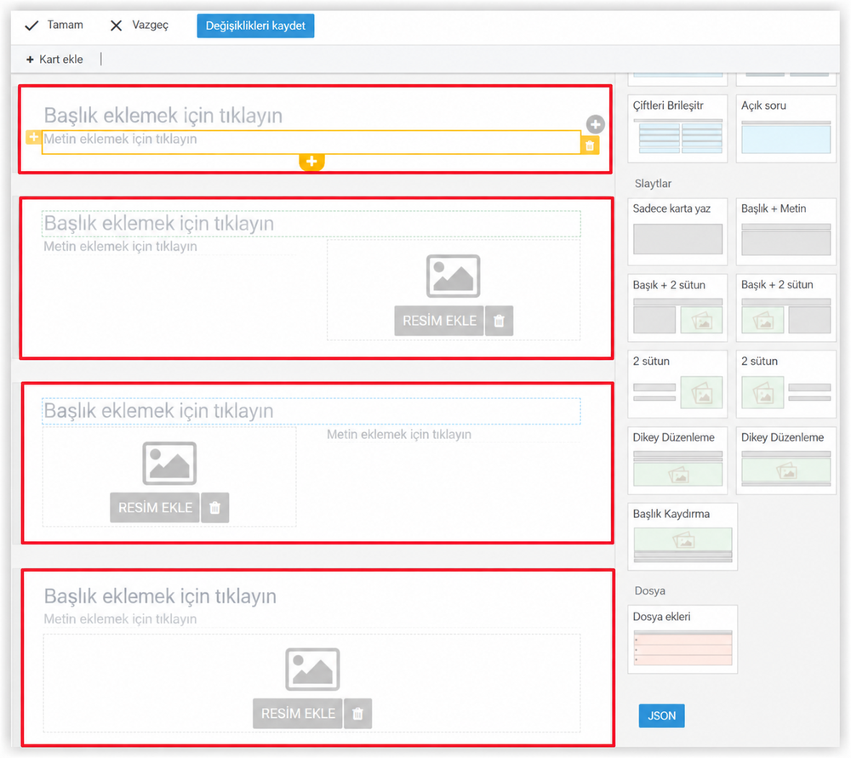This screenshot has height=758, width=851.
Task: Choose the Dosya ekleri template
Action: [683, 640]
